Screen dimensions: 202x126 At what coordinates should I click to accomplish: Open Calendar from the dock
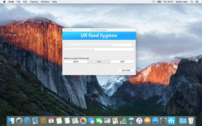tap(51, 121)
